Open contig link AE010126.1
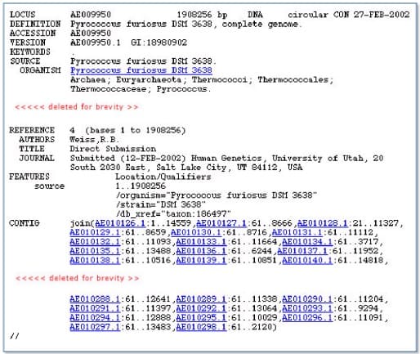The width and height of the screenshot is (420, 354). 120,223
